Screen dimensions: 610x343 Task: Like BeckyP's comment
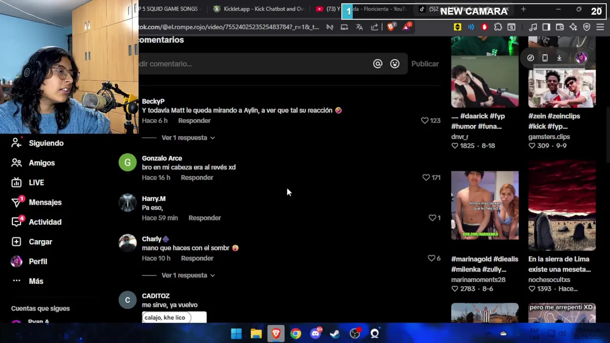click(425, 121)
